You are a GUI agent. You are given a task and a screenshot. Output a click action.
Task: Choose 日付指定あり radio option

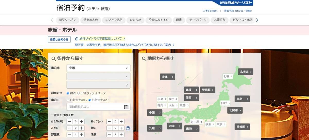coord(90,100)
